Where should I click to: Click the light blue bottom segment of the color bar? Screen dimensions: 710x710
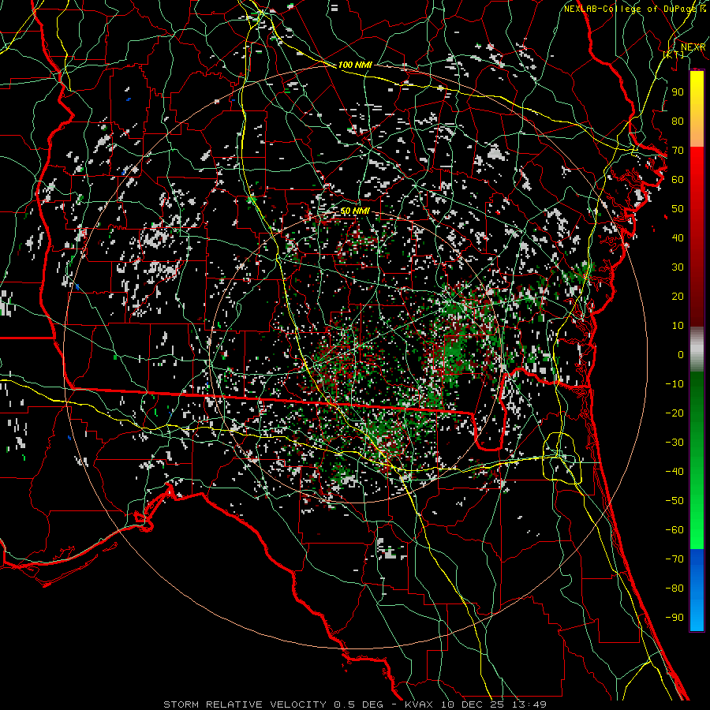tap(697, 614)
